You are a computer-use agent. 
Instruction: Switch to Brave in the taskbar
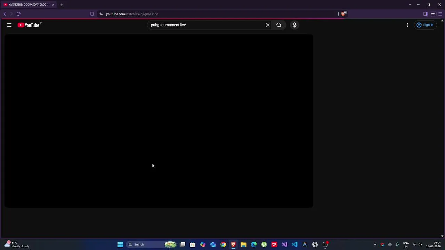(233, 244)
